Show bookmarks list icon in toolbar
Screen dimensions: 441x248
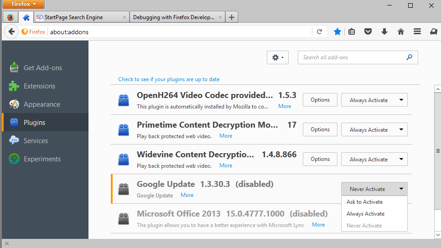pyautogui.click(x=352, y=31)
